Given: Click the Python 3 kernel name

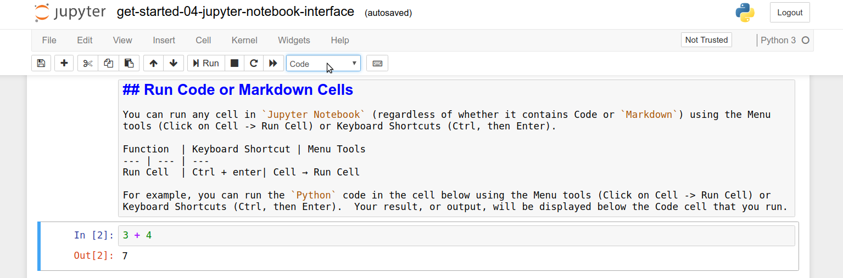Looking at the screenshot, I should (778, 40).
